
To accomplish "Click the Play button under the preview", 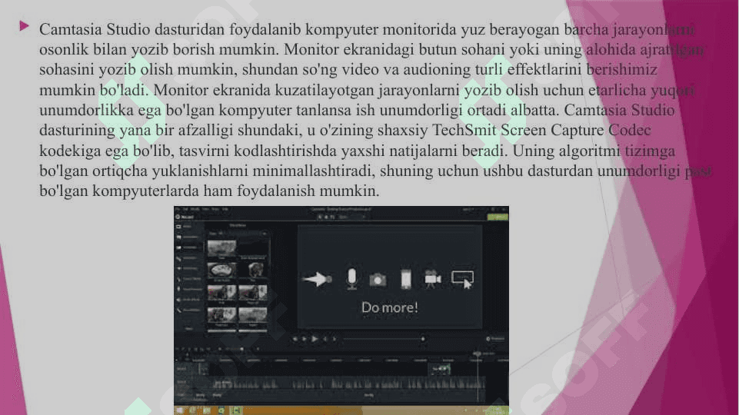I will click(x=315, y=339).
